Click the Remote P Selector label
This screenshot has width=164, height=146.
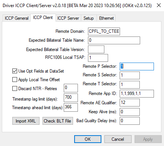[100, 66]
